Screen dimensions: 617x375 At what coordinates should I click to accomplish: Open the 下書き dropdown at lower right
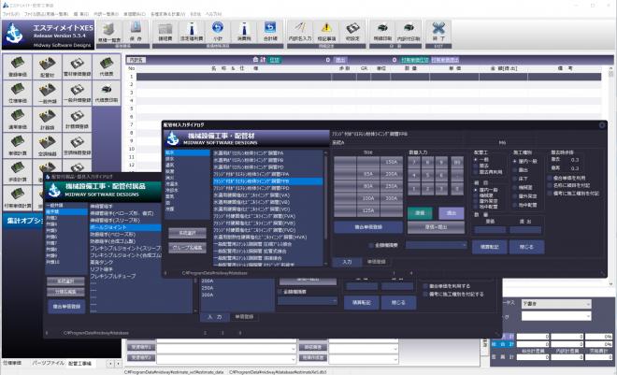tap(556, 304)
